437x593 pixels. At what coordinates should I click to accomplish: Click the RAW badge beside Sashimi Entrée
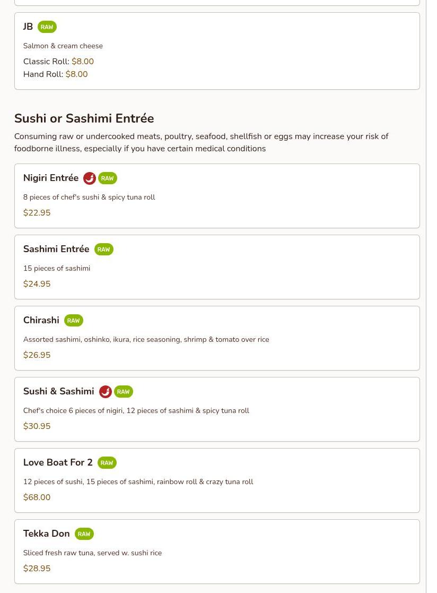point(104,249)
